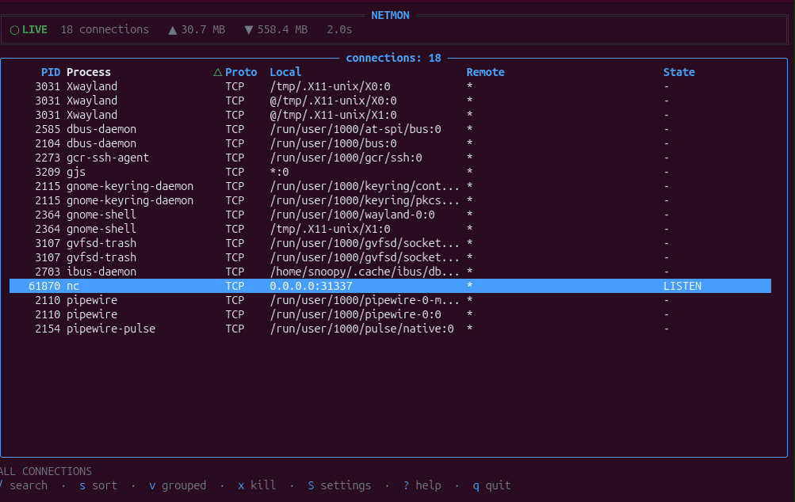Select the Xwayland row with @/tmp/.X11-unix/X0:0

tap(390, 101)
